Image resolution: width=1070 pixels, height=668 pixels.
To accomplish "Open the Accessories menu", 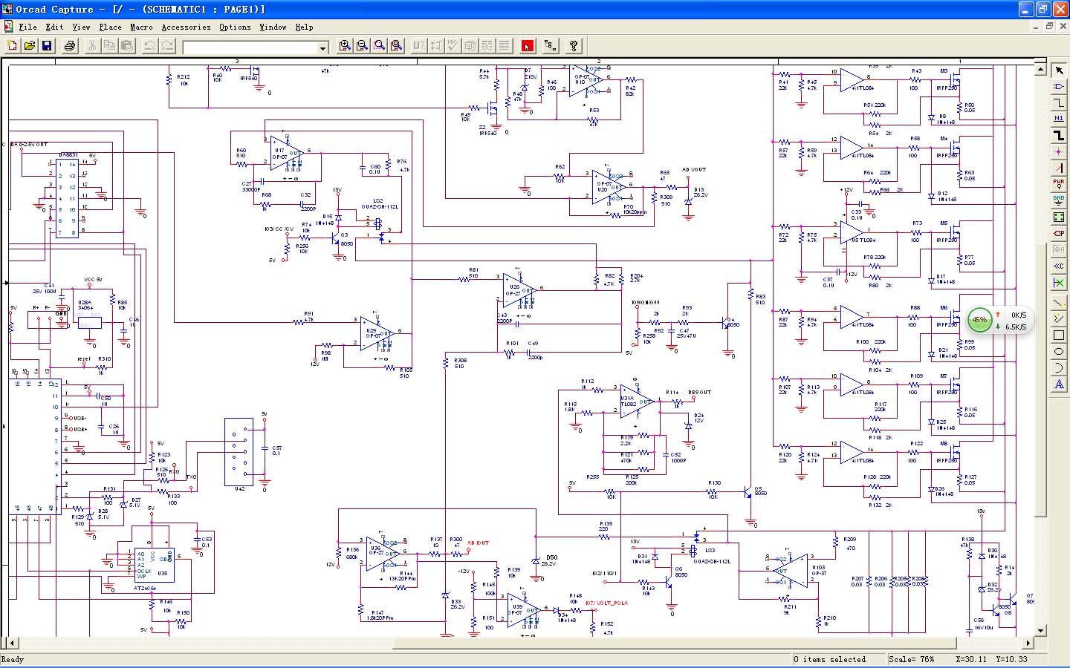I will (x=186, y=27).
